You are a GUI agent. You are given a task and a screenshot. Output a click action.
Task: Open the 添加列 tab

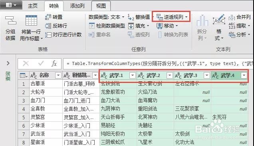(77, 6)
